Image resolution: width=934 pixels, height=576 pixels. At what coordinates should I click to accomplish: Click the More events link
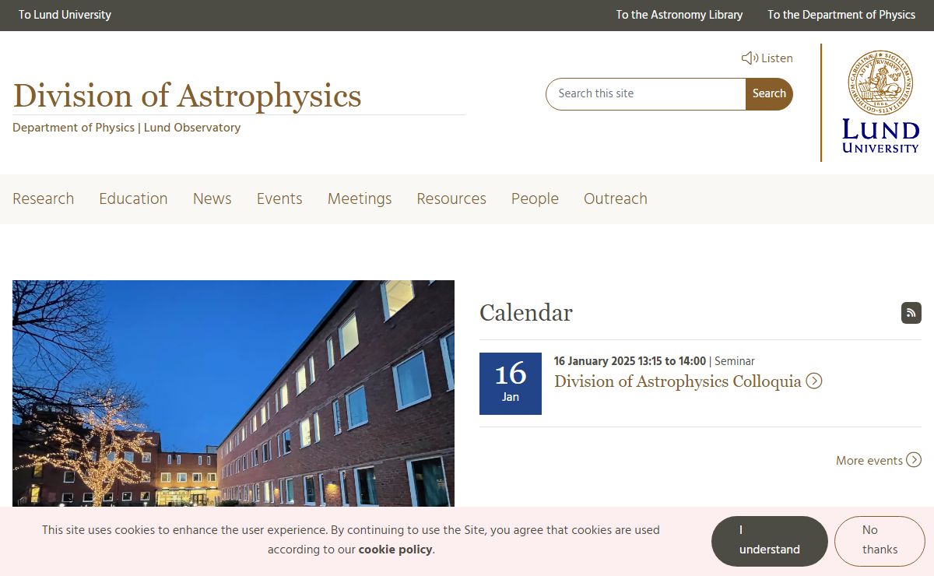click(869, 461)
